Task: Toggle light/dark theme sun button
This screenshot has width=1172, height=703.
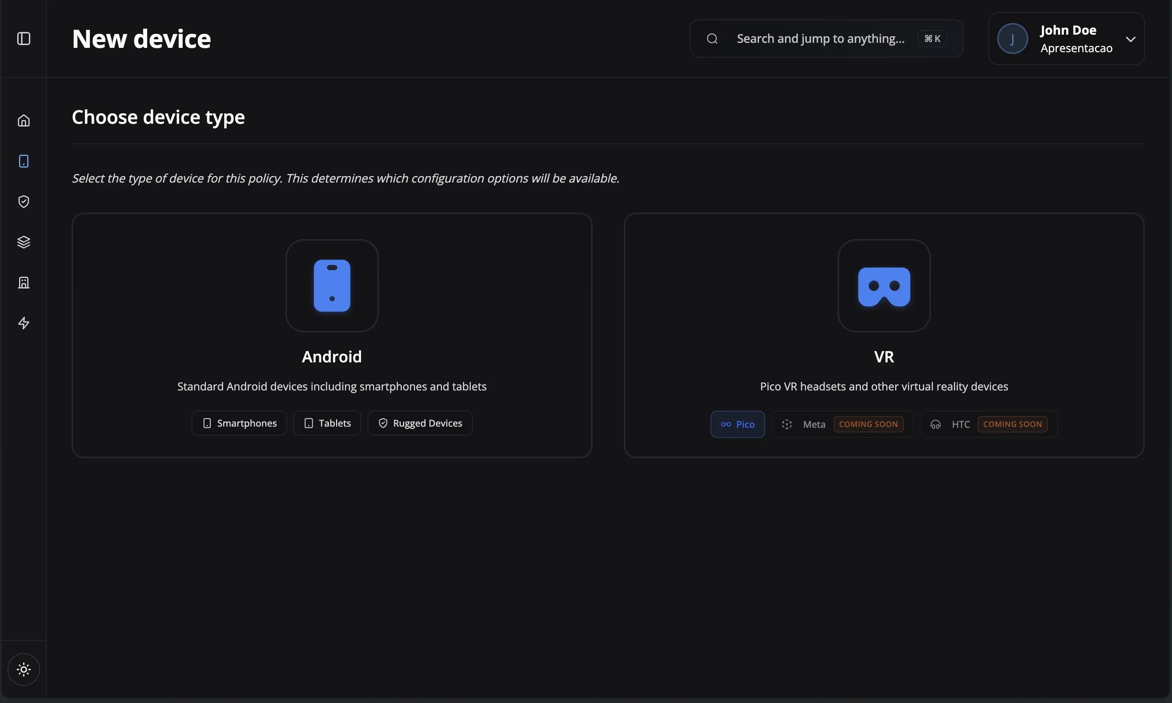Action: [24, 670]
